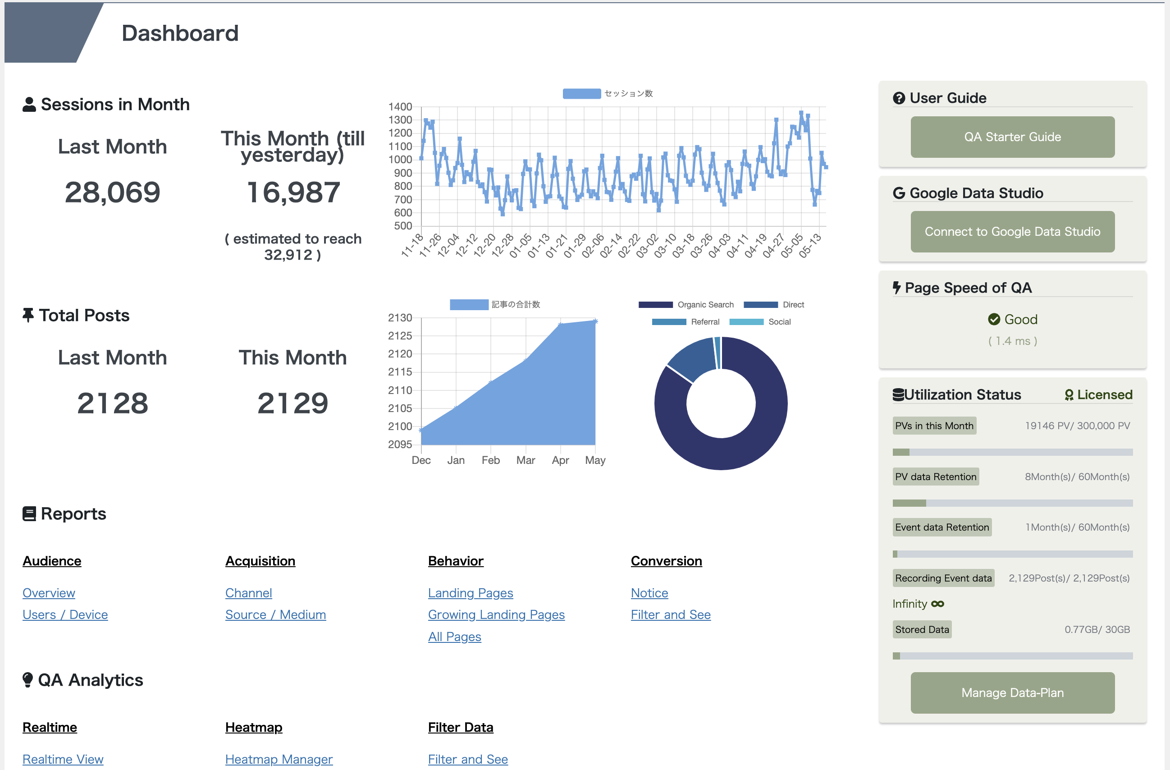Click the green Good checkmark icon
The height and width of the screenshot is (770, 1170).
click(993, 320)
